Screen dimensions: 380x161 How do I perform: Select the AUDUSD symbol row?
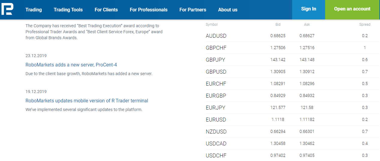click(292, 36)
